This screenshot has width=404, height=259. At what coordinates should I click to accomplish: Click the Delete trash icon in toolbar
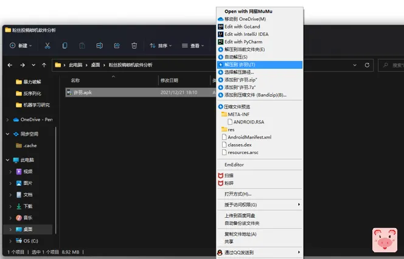134,46
